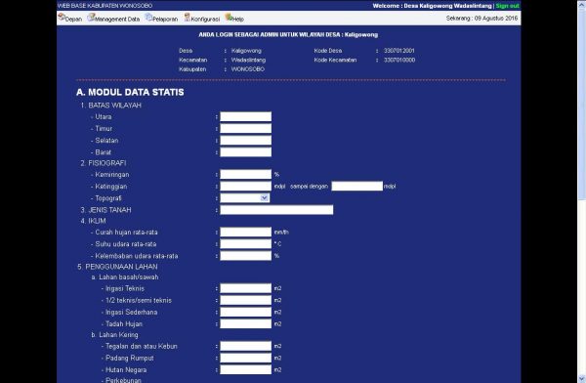Click the 'A. MODUL DATA STATIS' heading
This screenshot has height=383, width=586.
click(130, 93)
